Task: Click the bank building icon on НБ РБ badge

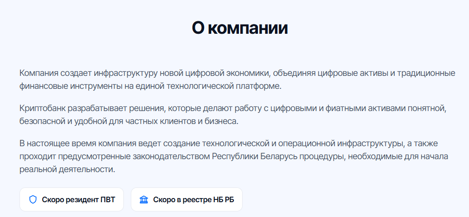Action: 144,199
